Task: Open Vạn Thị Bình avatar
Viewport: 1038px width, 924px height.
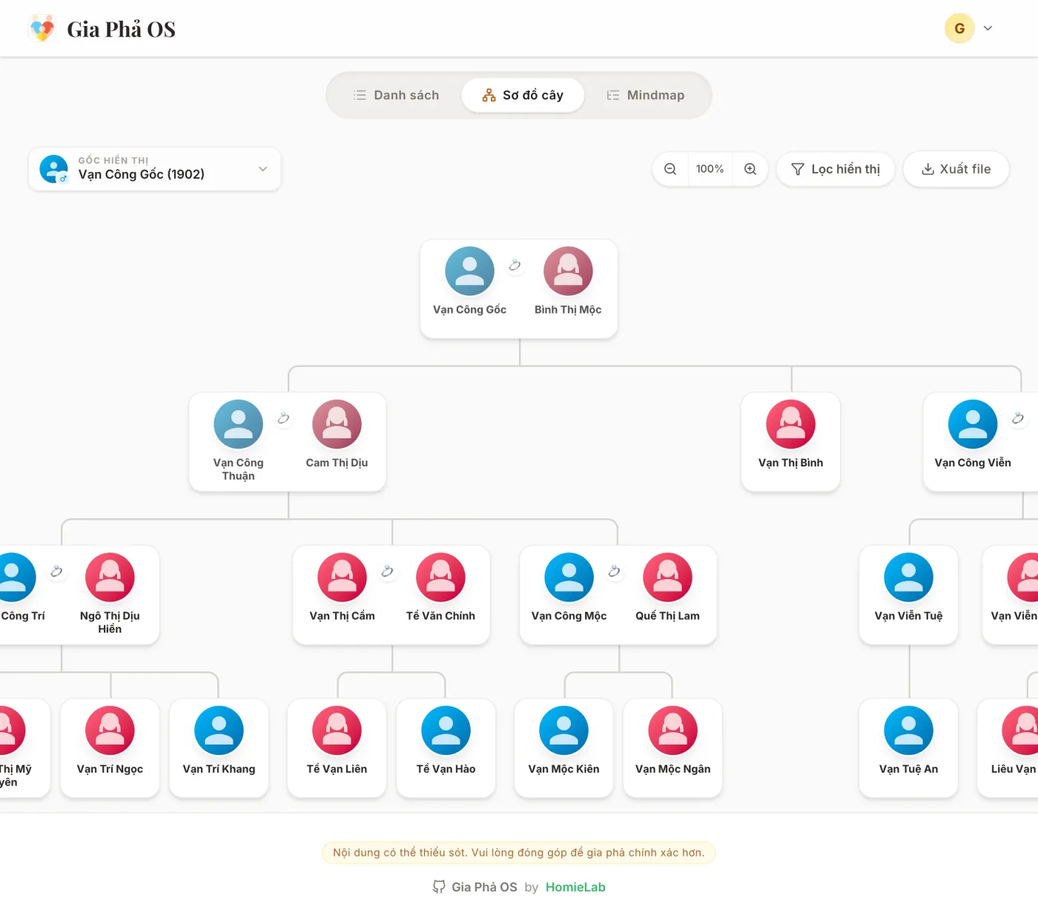Action: click(790, 424)
